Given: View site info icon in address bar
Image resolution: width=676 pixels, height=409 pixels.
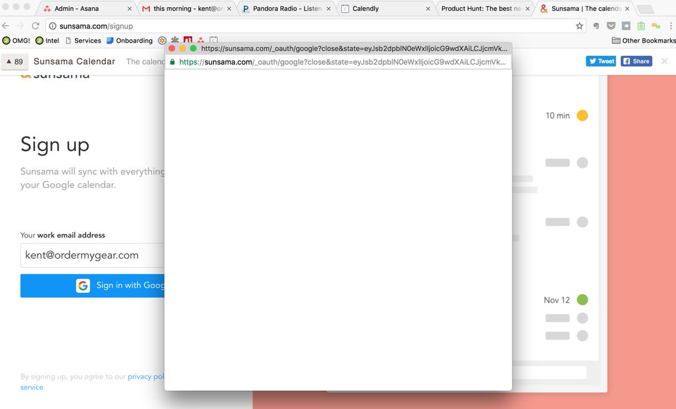Looking at the screenshot, I should pos(52,26).
